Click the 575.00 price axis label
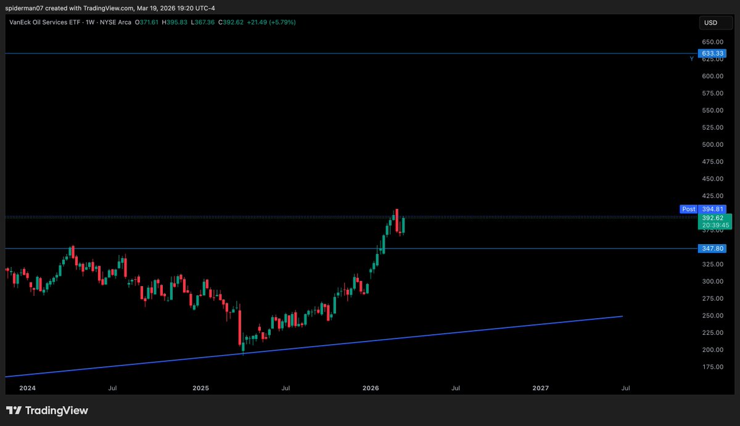740x426 pixels. pos(712,93)
